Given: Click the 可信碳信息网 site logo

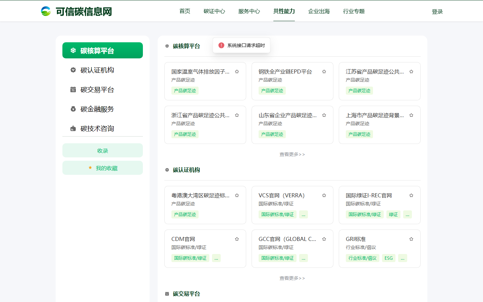Looking at the screenshot, I should coord(76,11).
